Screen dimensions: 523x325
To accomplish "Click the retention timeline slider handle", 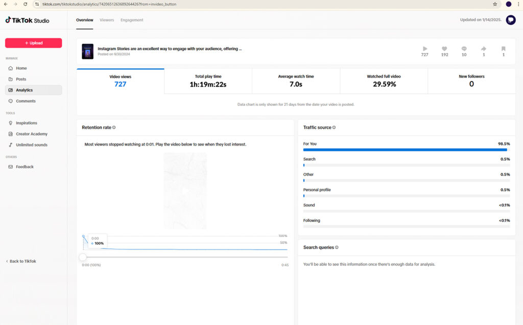I will [x=83, y=257].
